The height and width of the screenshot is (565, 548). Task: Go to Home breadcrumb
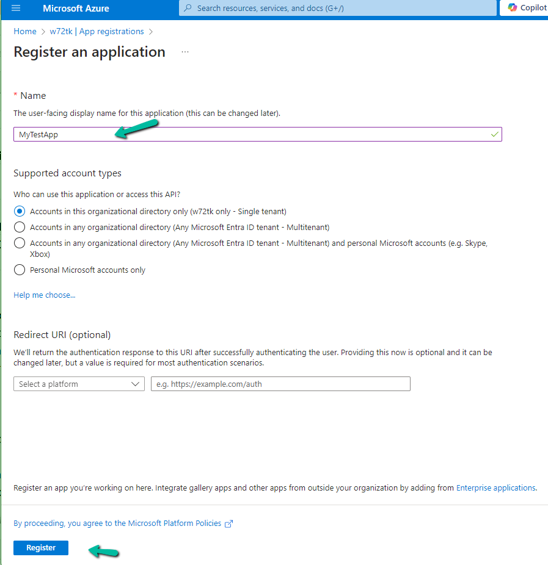pyautogui.click(x=25, y=31)
